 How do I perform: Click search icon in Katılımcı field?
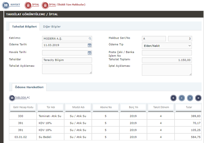pyautogui.click(x=90, y=38)
